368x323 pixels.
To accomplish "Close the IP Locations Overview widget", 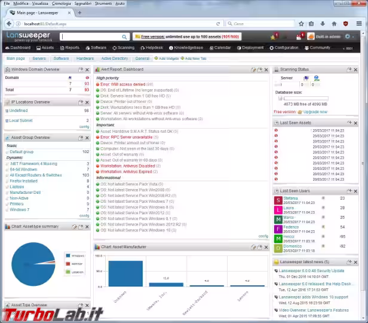I will click(x=87, y=102).
